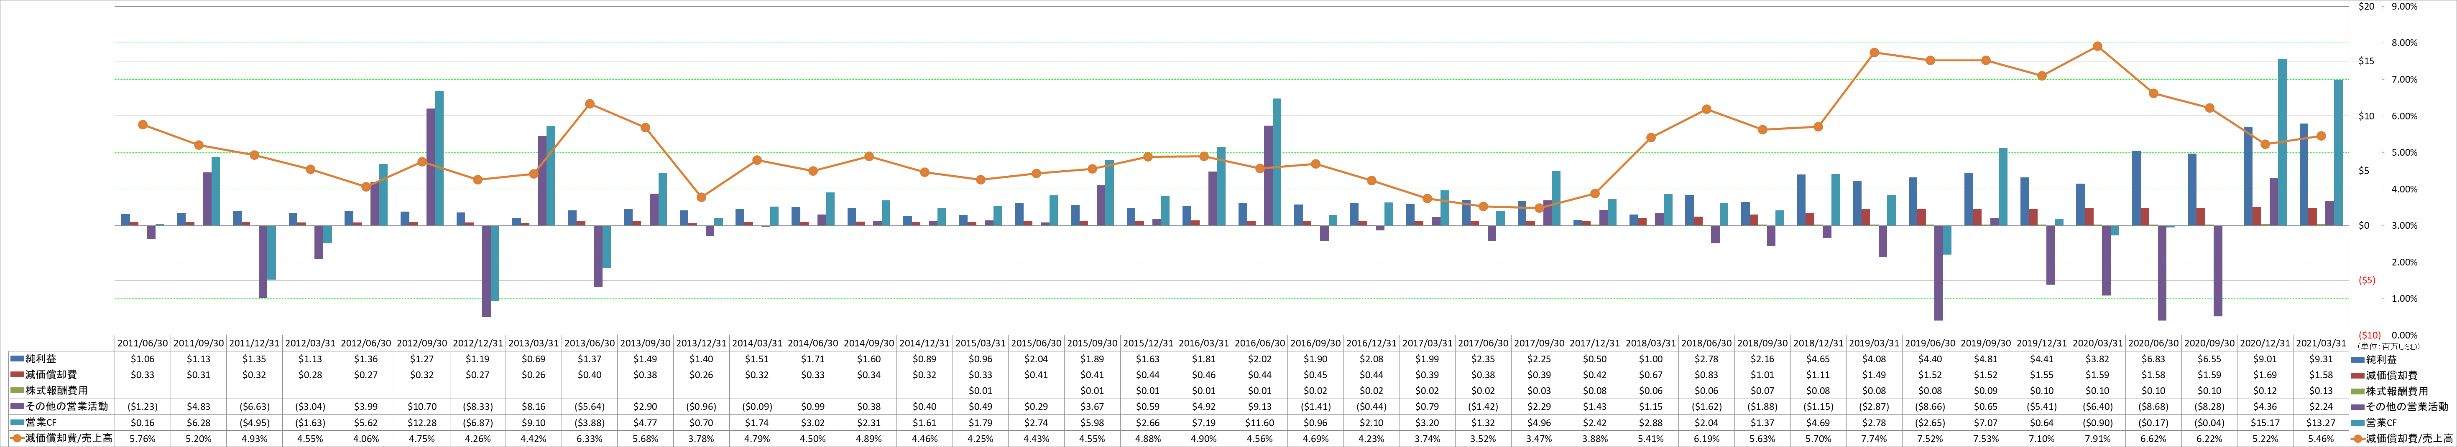Click ratio value 7.74% for 2019/03/31
2457x447 pixels.
pyautogui.click(x=1874, y=438)
